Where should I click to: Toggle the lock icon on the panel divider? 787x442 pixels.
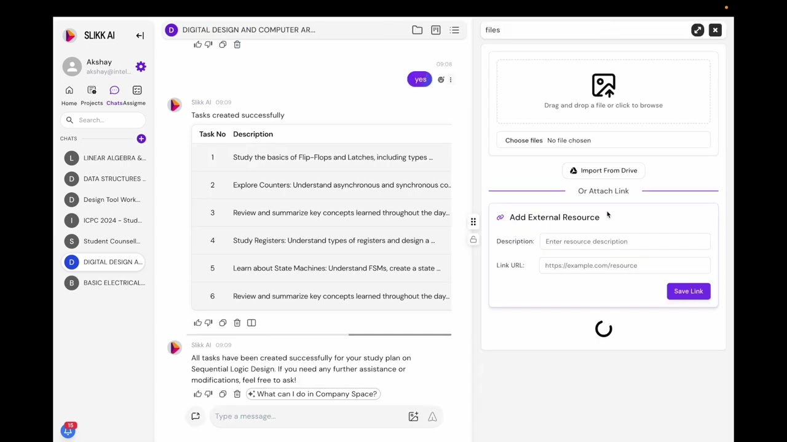[473, 239]
